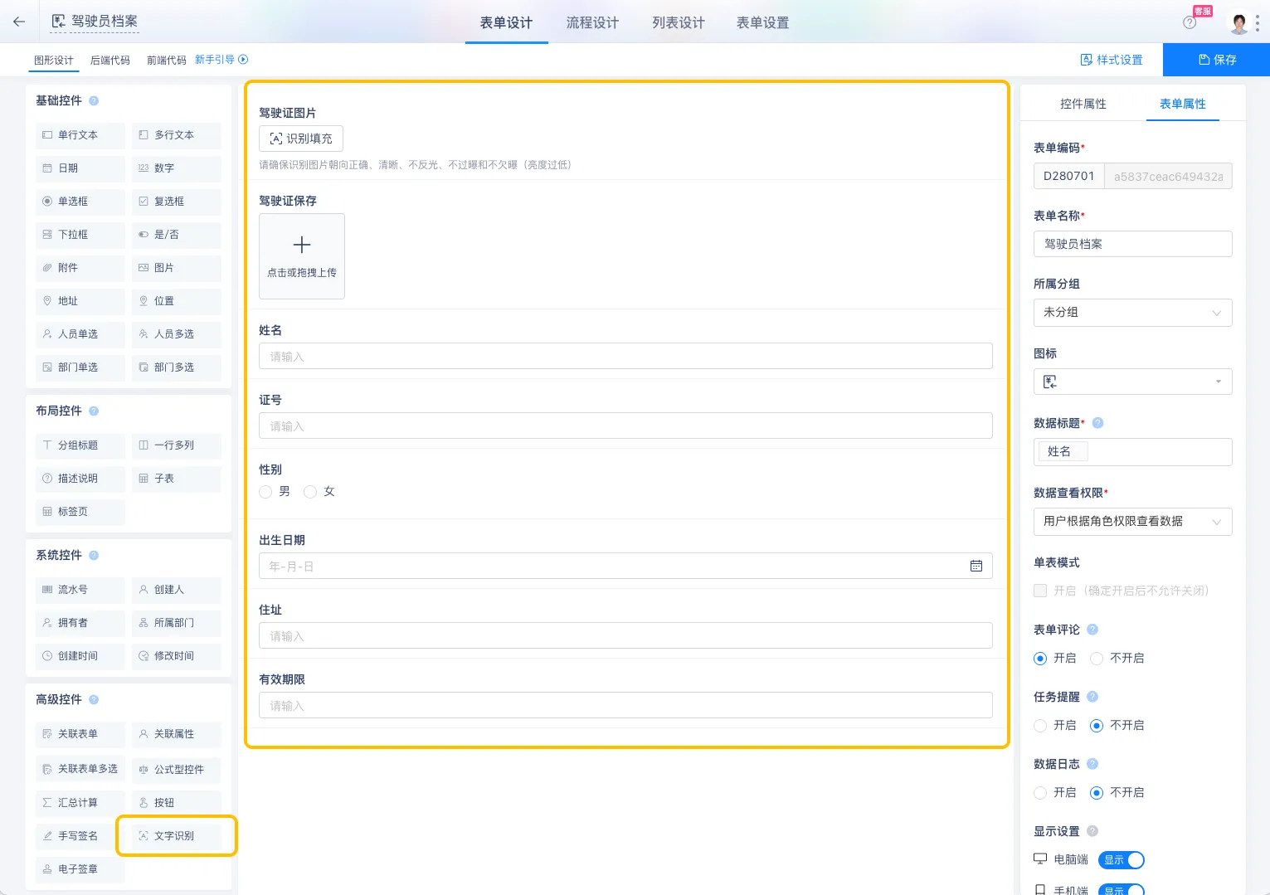Select the 图片 control
1270x895 pixels.
coord(176,268)
